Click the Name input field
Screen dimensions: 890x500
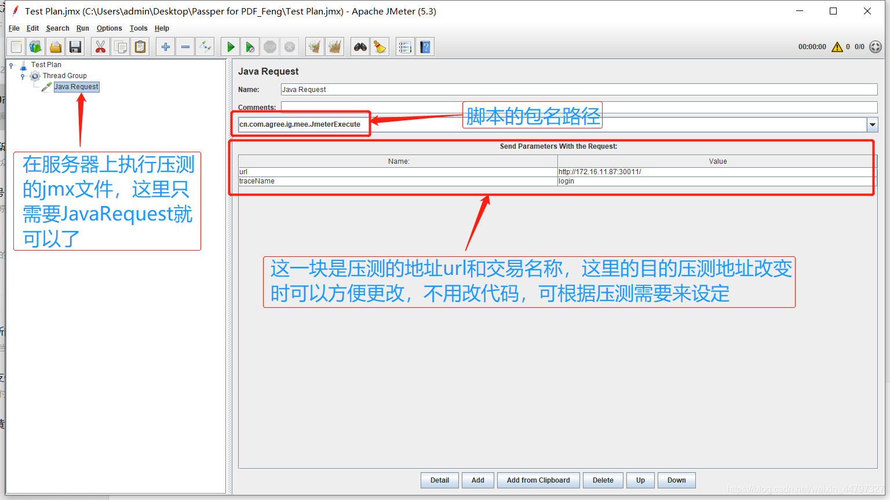point(579,90)
